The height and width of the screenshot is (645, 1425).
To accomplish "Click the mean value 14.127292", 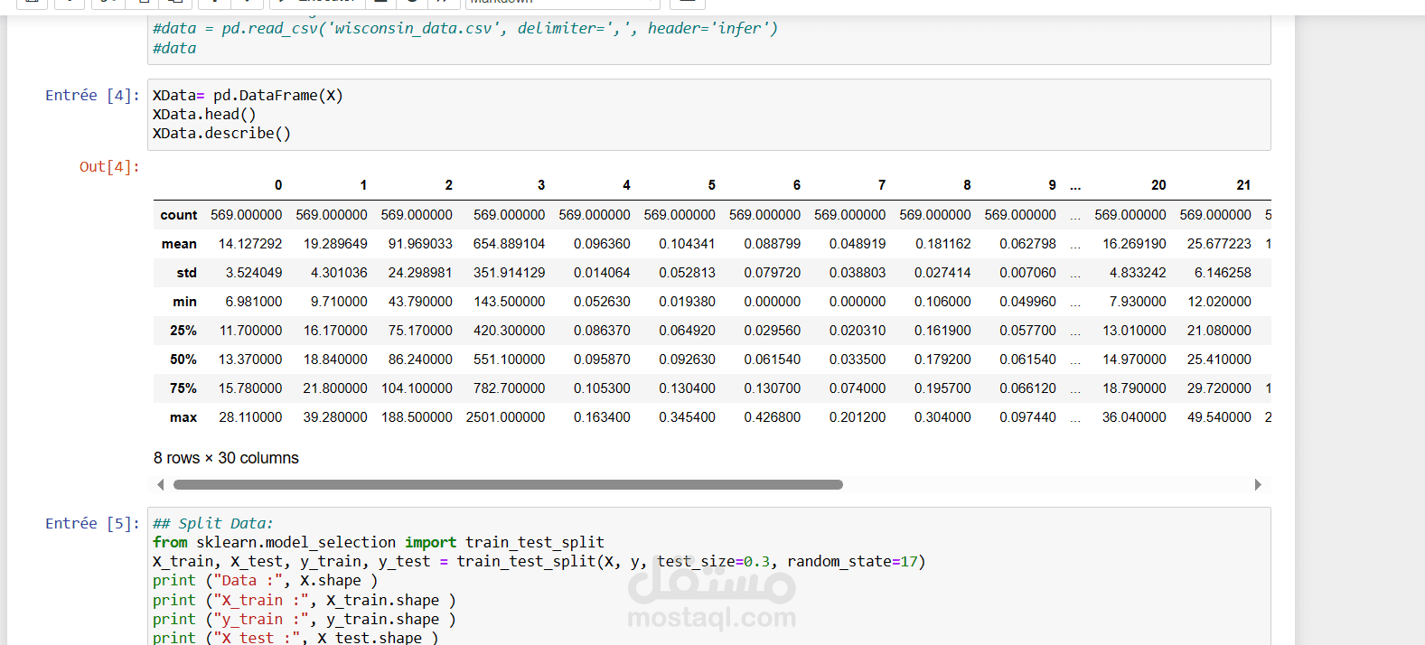I will (250, 244).
